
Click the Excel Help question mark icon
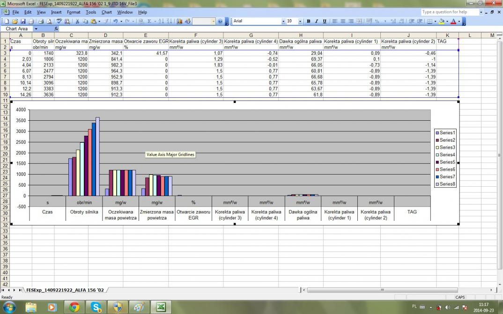pos(220,22)
